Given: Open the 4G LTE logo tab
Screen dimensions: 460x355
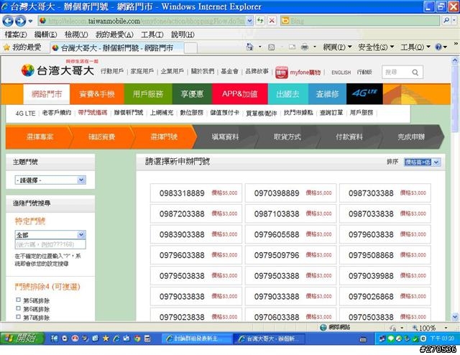Looking at the screenshot, I should click(x=364, y=93).
